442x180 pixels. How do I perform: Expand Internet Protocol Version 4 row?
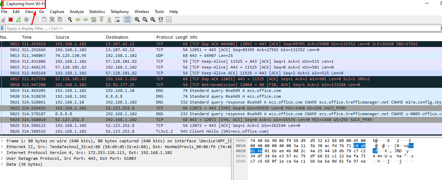point(2,153)
